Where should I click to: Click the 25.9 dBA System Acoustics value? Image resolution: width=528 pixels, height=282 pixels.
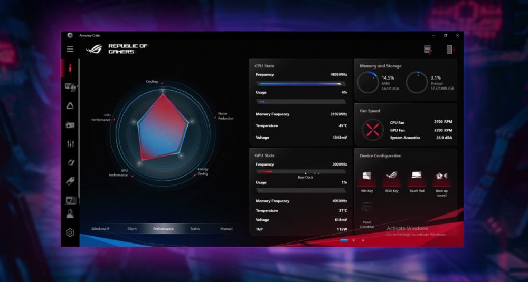click(x=444, y=138)
